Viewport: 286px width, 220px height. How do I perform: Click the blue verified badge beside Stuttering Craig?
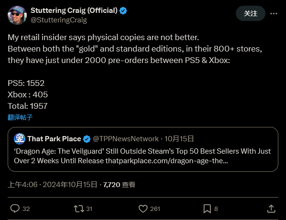(x=123, y=10)
